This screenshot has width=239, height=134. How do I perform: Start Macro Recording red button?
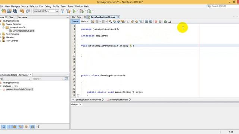click(x=156, y=22)
